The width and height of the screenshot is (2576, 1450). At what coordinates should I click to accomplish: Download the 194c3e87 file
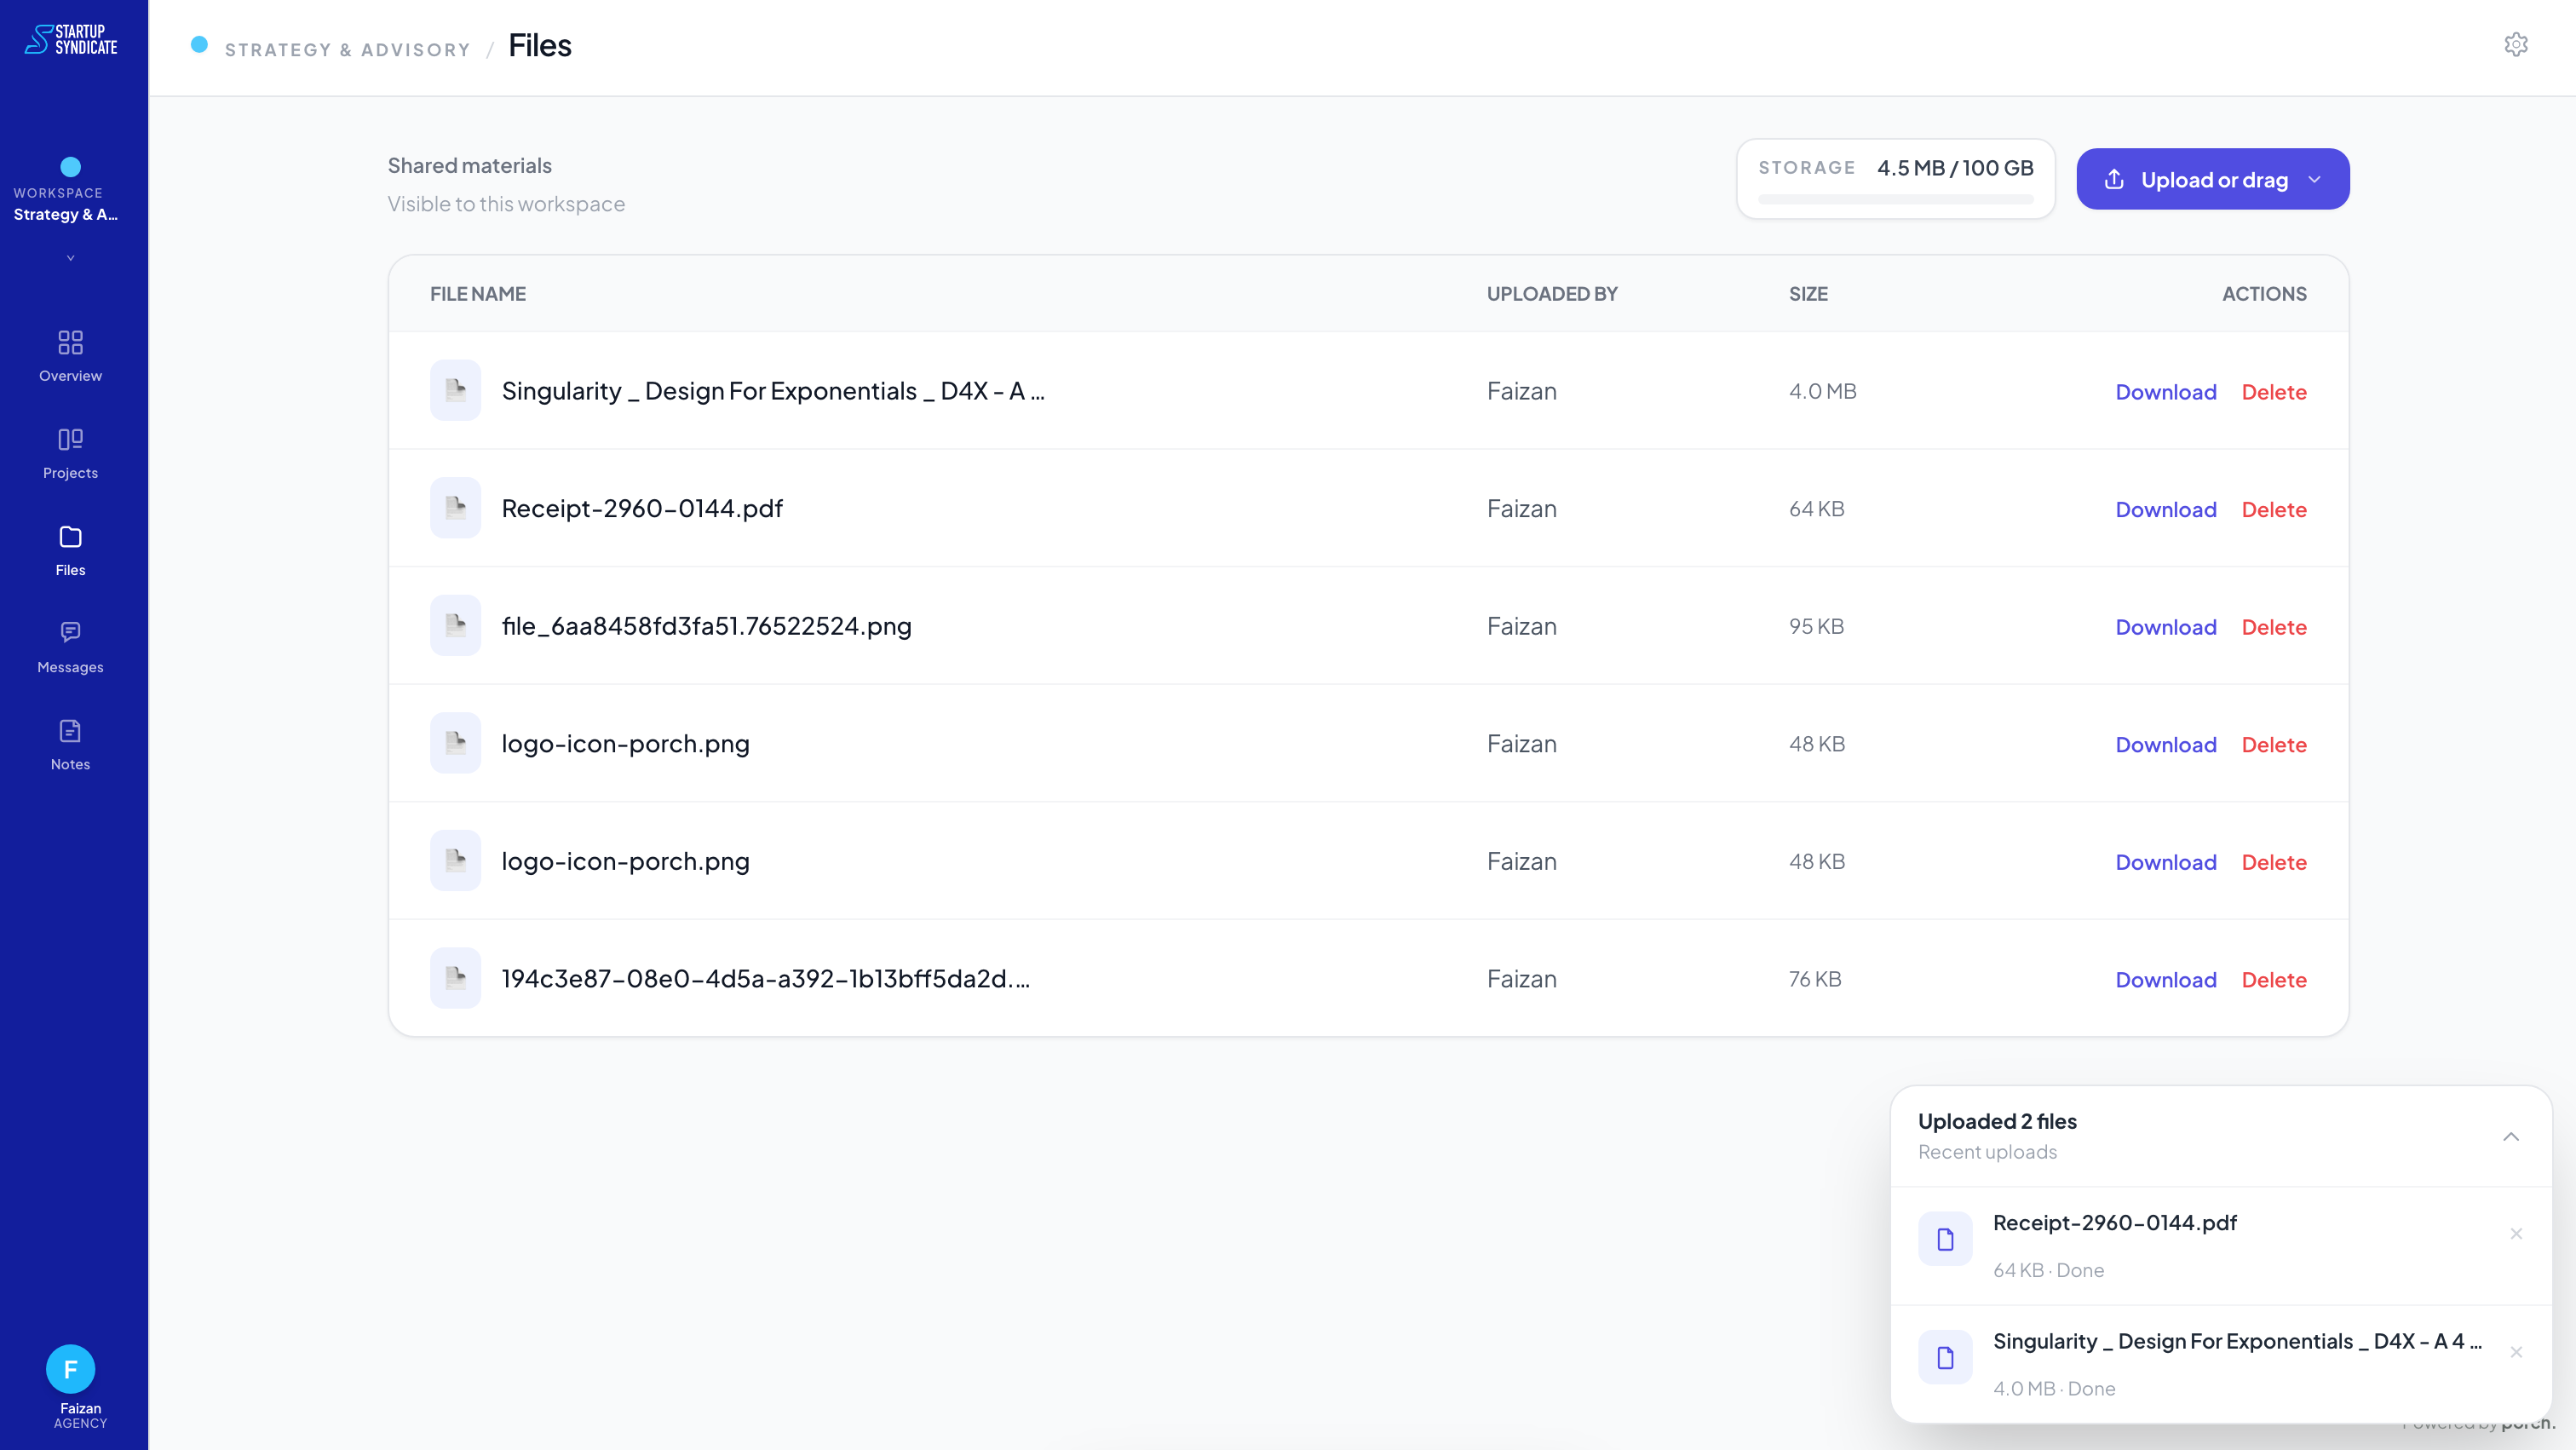[2166, 980]
